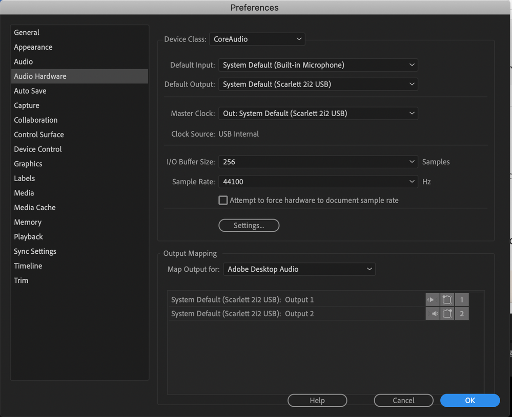Viewport: 512px width, 417px height.
Task: Click the right speaker icon for Output 2
Action: (x=432, y=314)
